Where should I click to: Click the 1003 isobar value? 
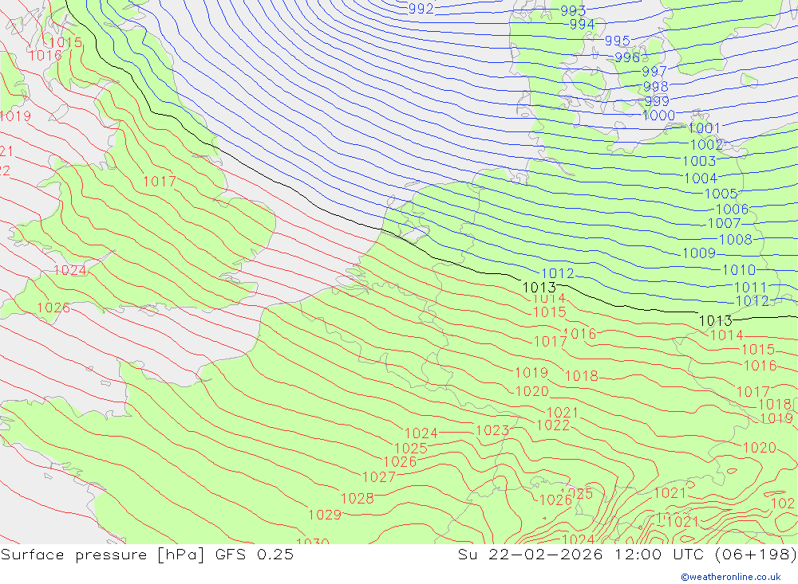699,161
